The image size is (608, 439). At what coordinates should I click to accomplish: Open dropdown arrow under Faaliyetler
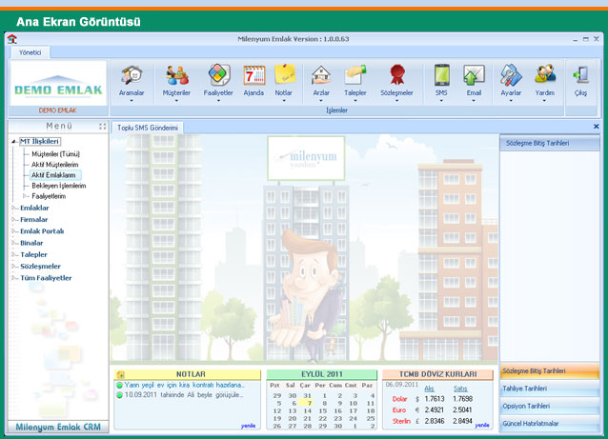218,101
